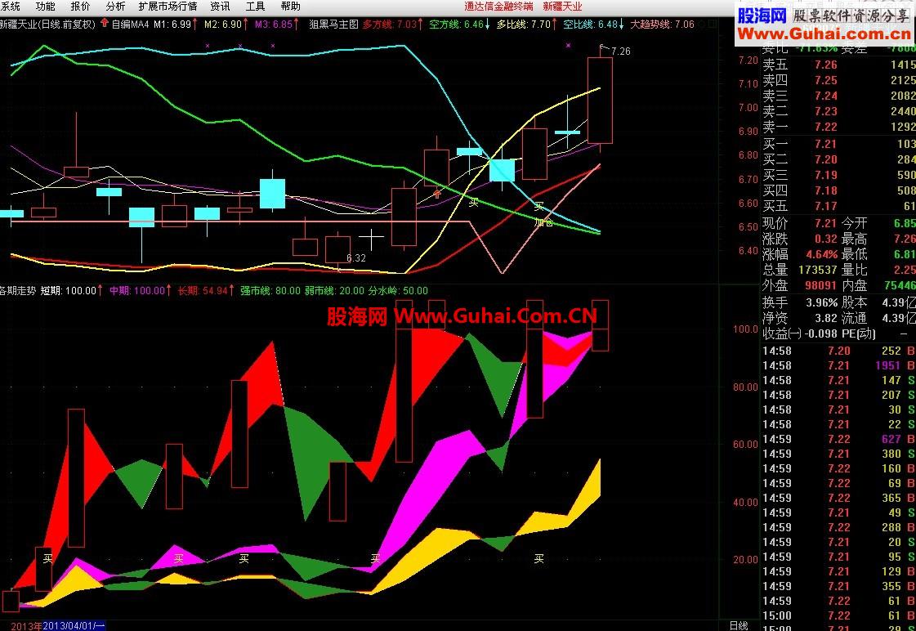Click the 买五 bid row at 7.17
916x631 pixels.
point(838,206)
